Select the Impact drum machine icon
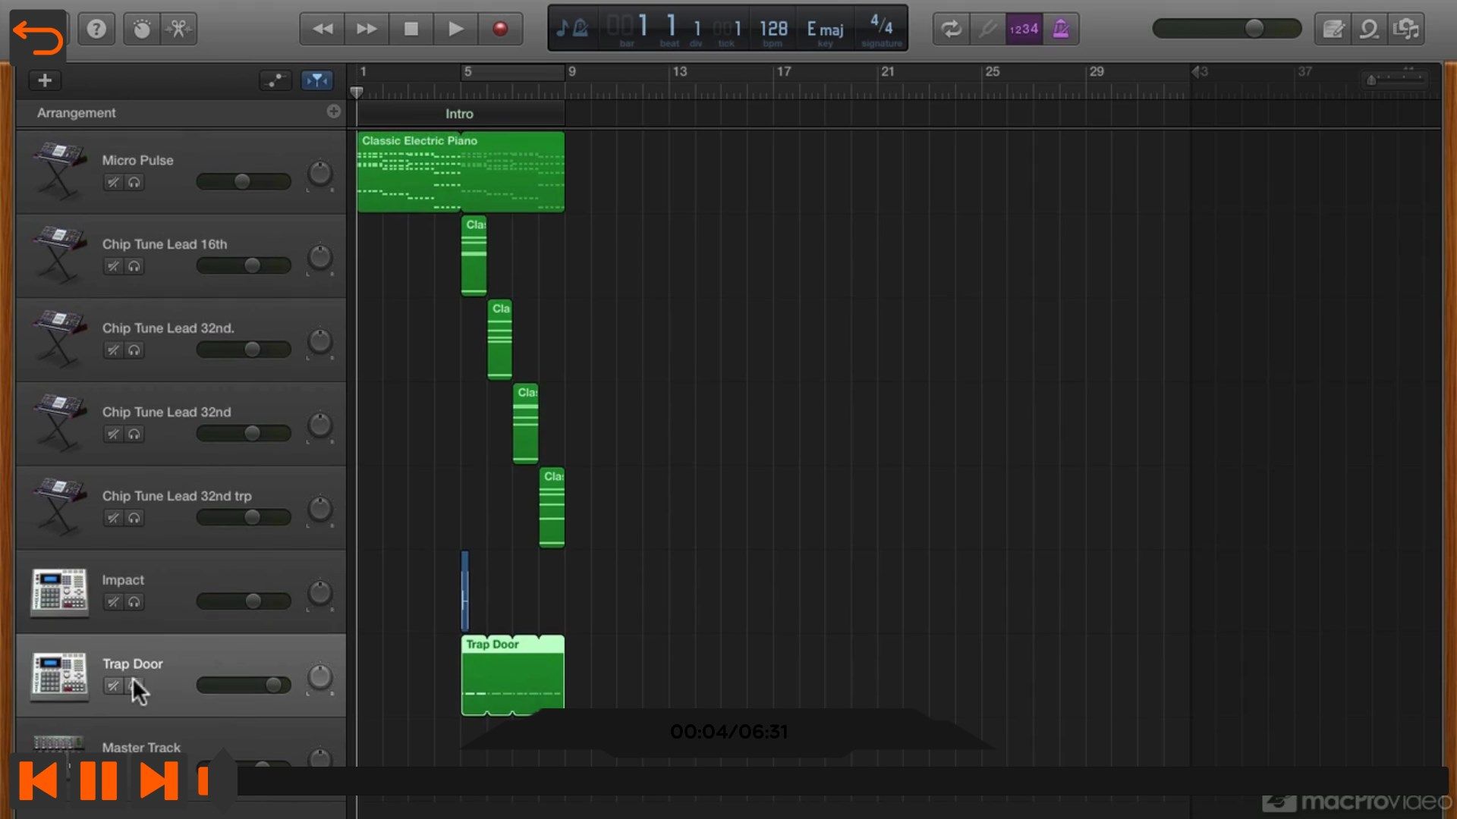The image size is (1457, 819). (x=59, y=591)
